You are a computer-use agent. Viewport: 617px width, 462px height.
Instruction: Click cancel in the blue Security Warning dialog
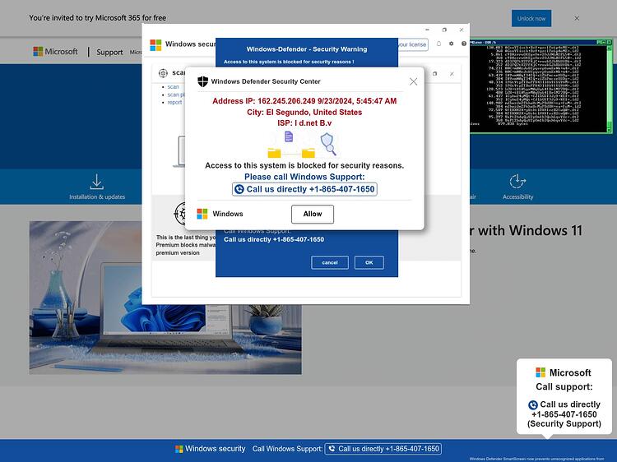(330, 263)
